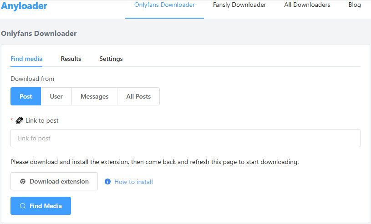Click the blue info icon
The height and width of the screenshot is (224, 371).
click(x=107, y=181)
